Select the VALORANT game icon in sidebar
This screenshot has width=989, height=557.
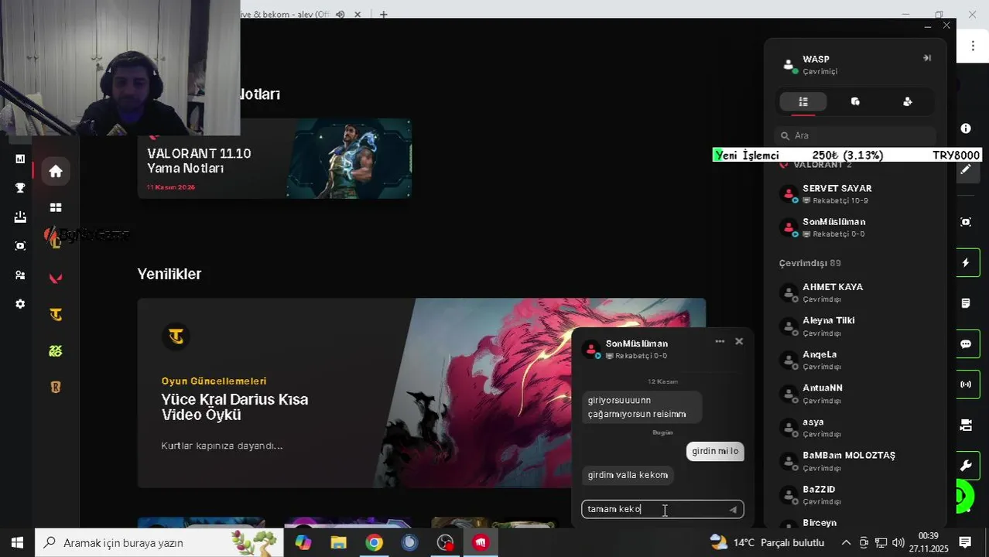56,278
